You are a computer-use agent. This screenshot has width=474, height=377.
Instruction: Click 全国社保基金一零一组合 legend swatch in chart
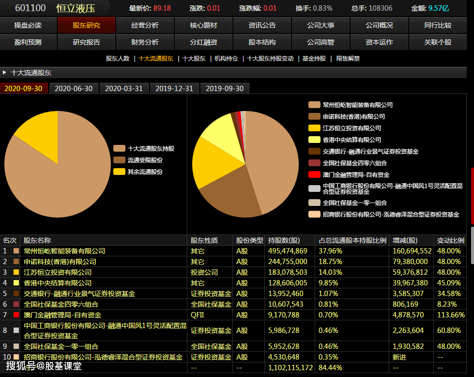pos(314,203)
